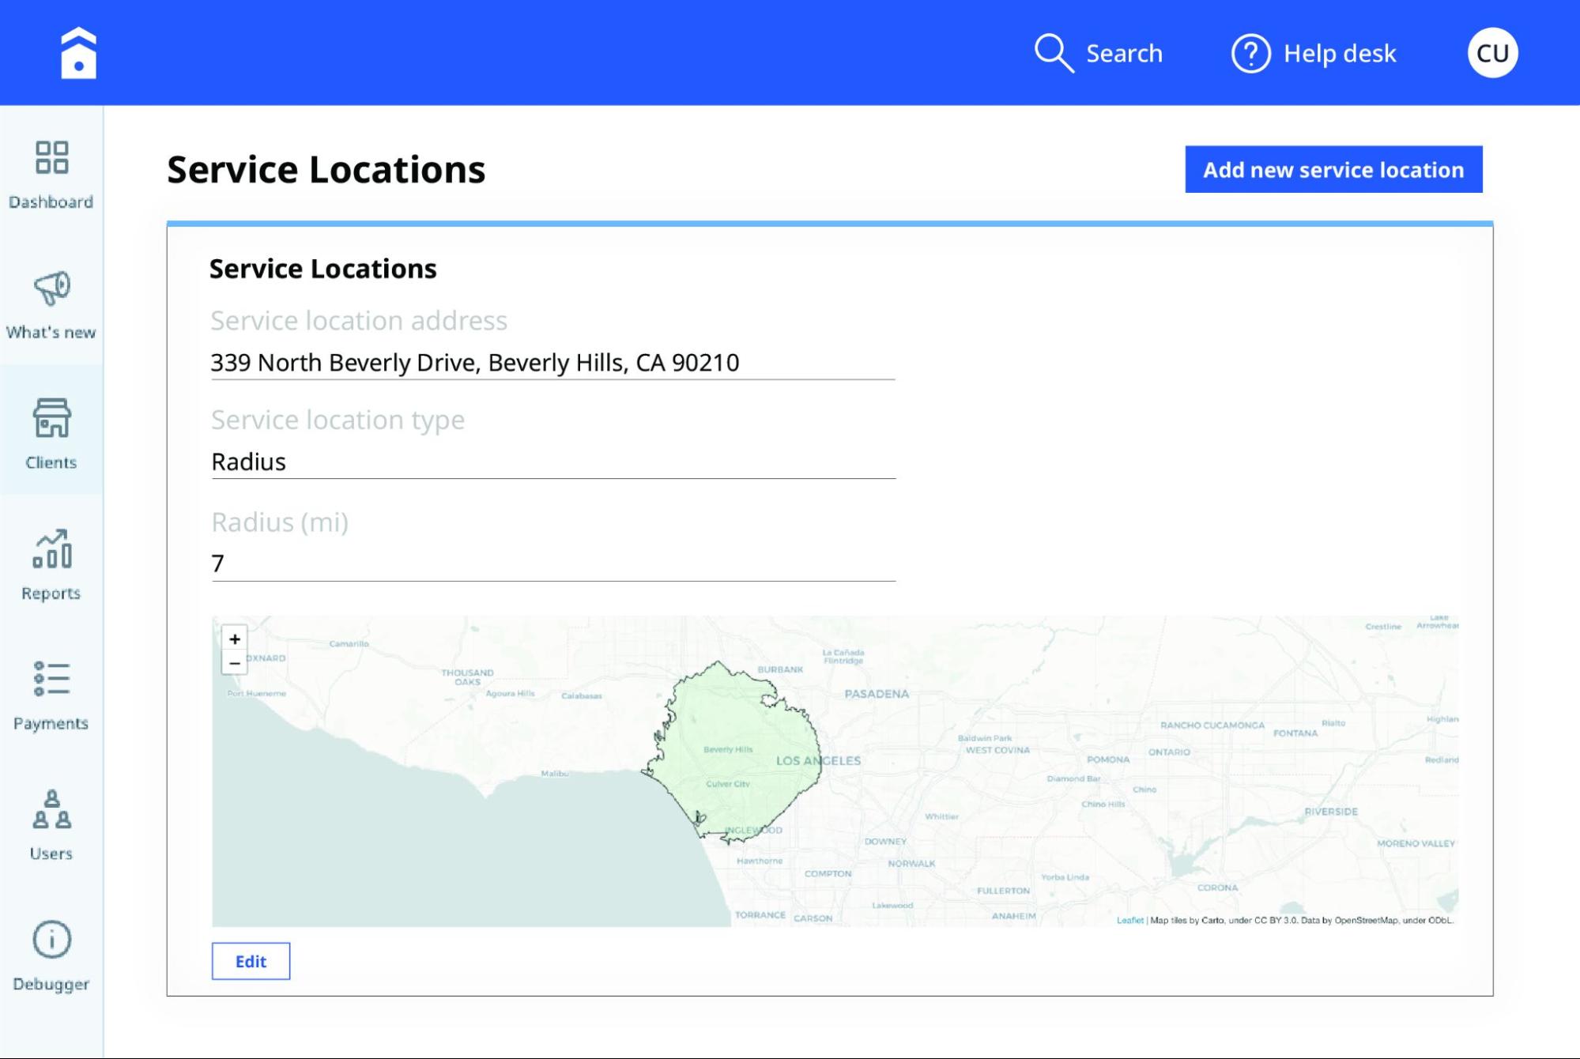The image size is (1580, 1059).
Task: Select the Clients storefront icon
Action: [51, 417]
